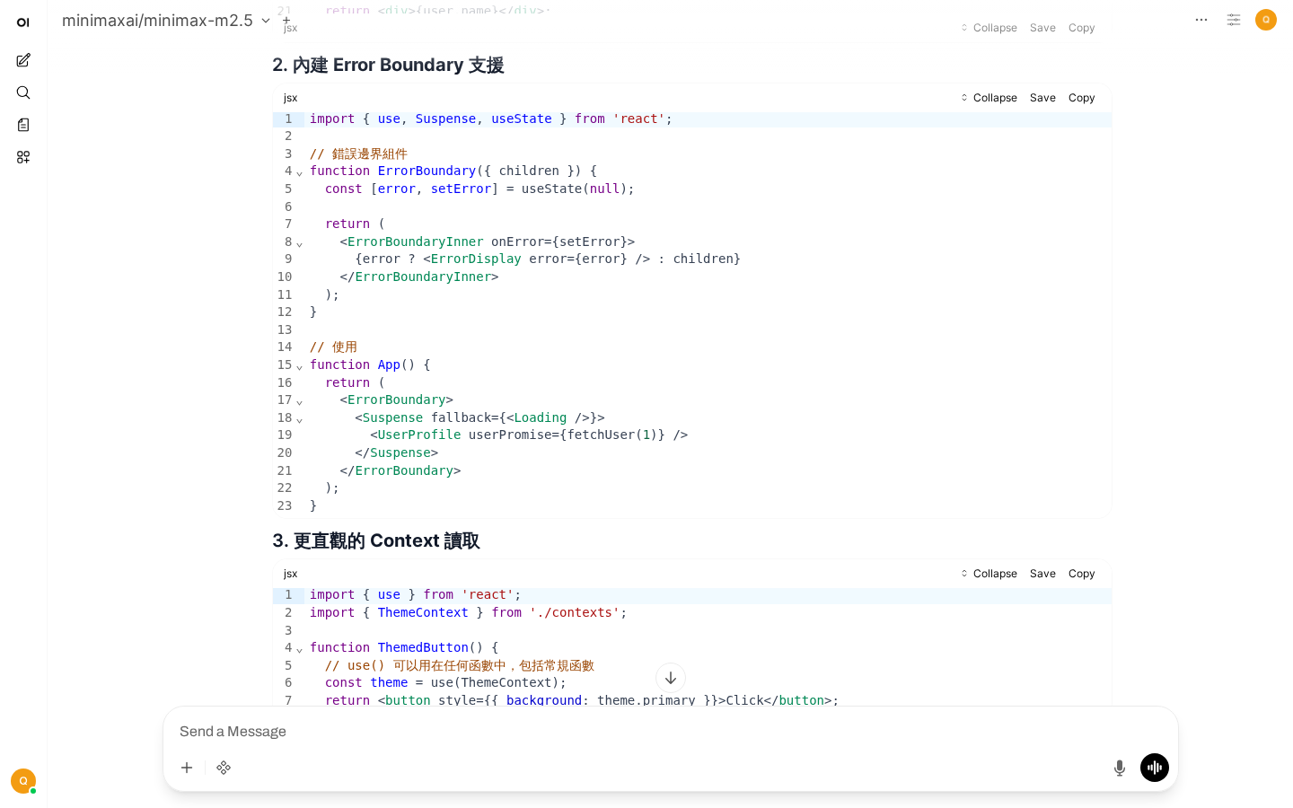Fold the ThemedButton function in the Context block

[299, 649]
